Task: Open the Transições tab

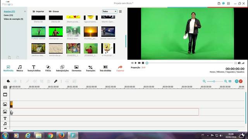Action: pos(91,68)
